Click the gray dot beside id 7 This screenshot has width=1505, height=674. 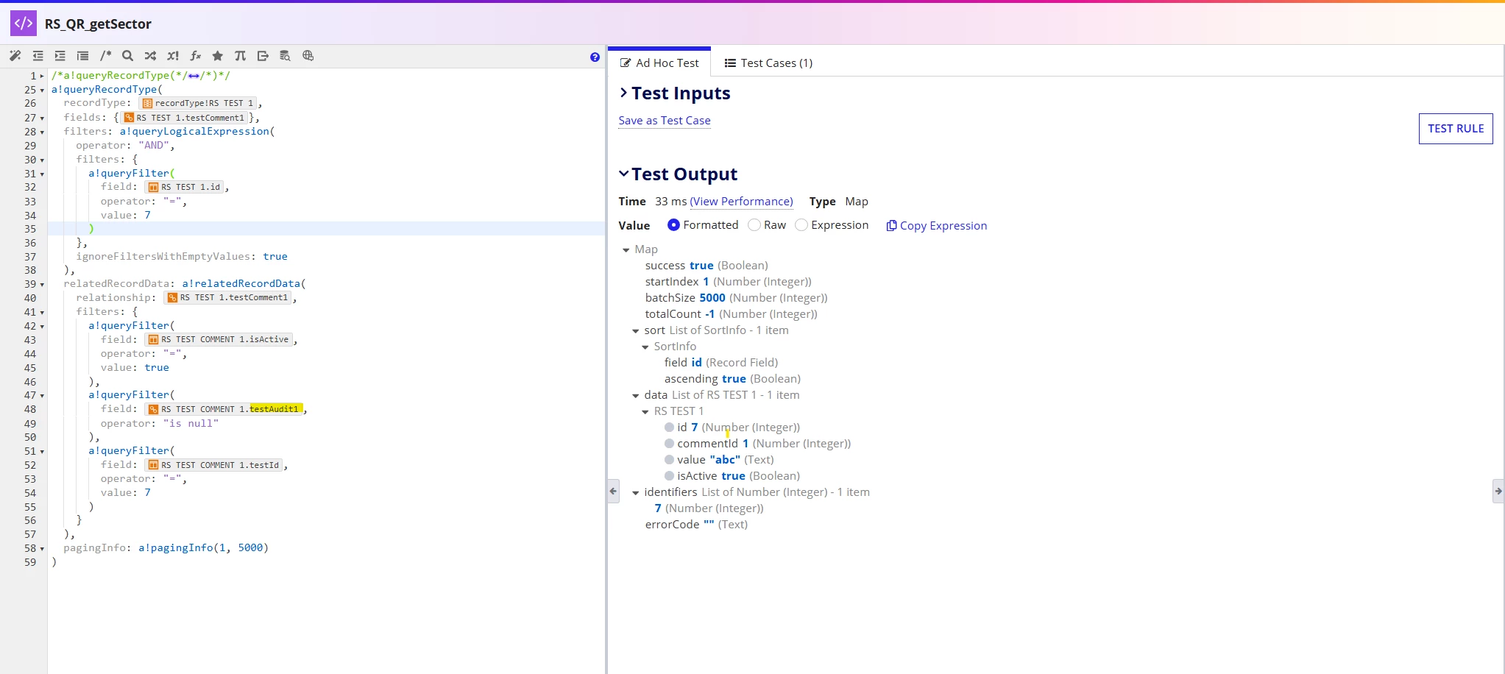pos(669,428)
